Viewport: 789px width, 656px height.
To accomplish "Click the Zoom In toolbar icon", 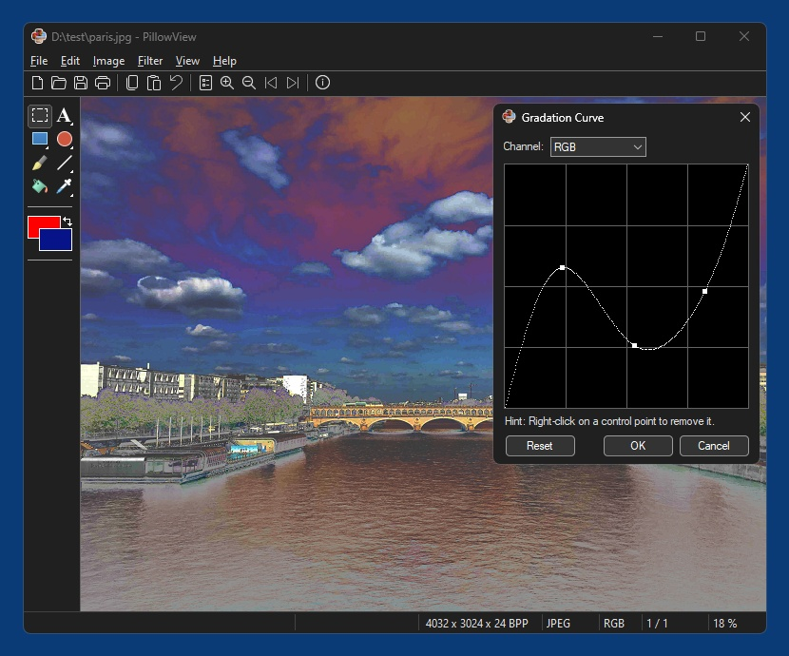I will (227, 83).
